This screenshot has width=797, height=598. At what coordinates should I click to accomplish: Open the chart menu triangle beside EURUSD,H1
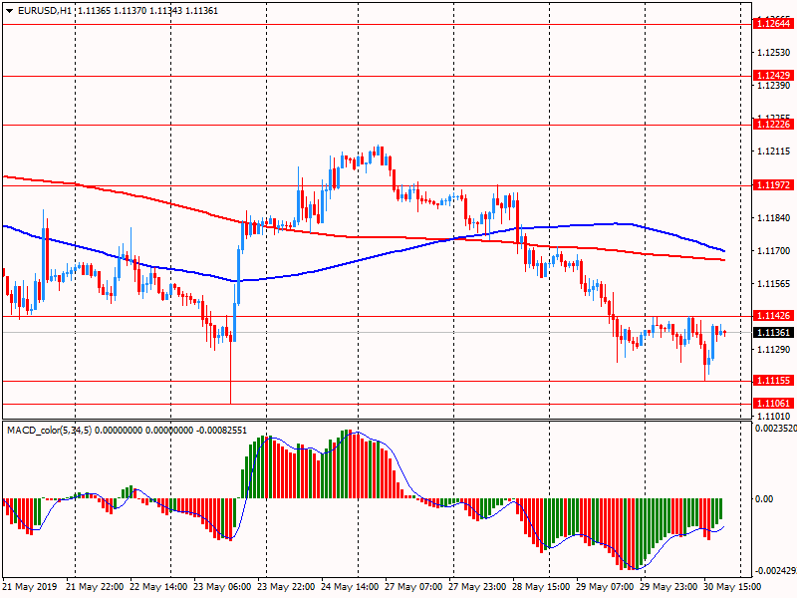(9, 10)
